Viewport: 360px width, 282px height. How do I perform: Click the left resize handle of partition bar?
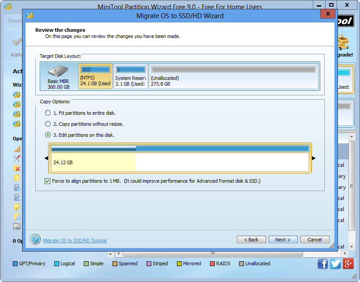pyautogui.click(x=46, y=158)
